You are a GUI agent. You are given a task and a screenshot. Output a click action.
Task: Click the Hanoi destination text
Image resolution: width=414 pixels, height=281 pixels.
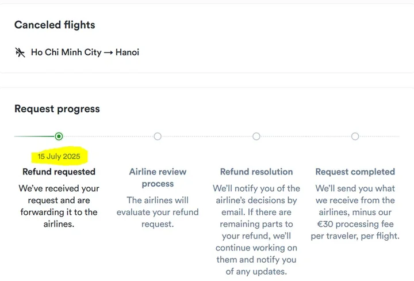[127, 52]
